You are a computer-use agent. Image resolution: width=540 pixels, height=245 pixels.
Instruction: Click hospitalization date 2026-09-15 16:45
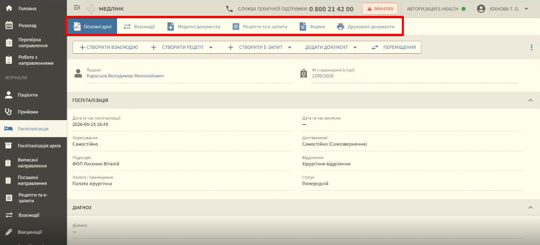point(90,124)
